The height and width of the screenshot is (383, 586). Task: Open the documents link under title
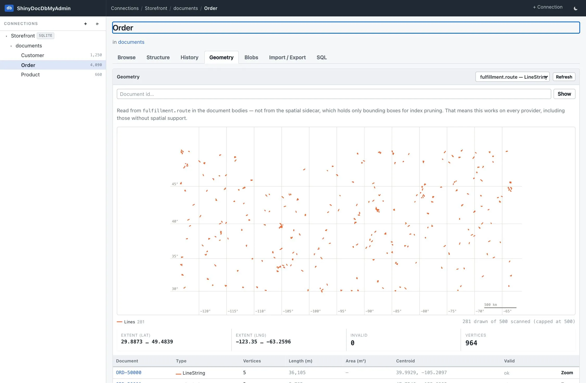point(131,42)
